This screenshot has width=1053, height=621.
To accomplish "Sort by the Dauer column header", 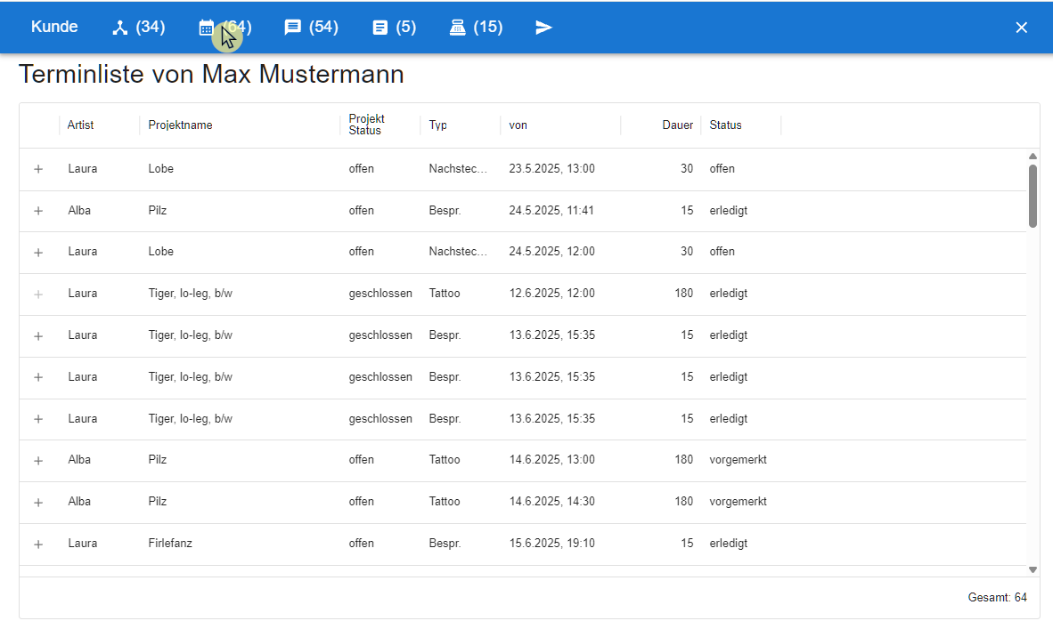I will pos(677,125).
